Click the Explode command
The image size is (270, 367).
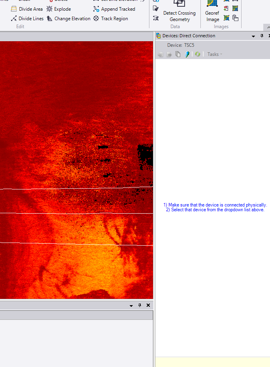pos(59,9)
